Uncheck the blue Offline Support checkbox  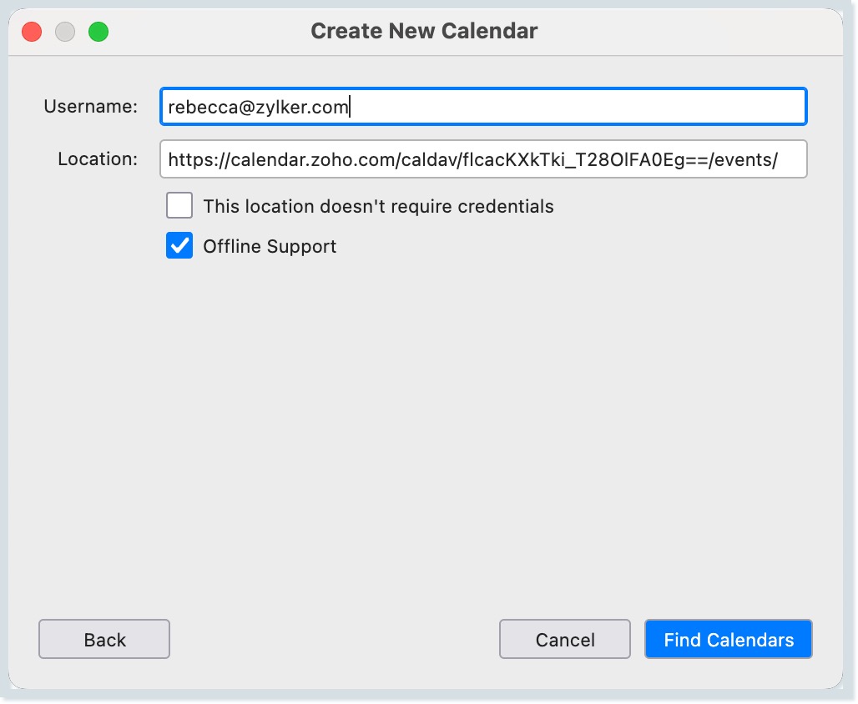pos(179,245)
